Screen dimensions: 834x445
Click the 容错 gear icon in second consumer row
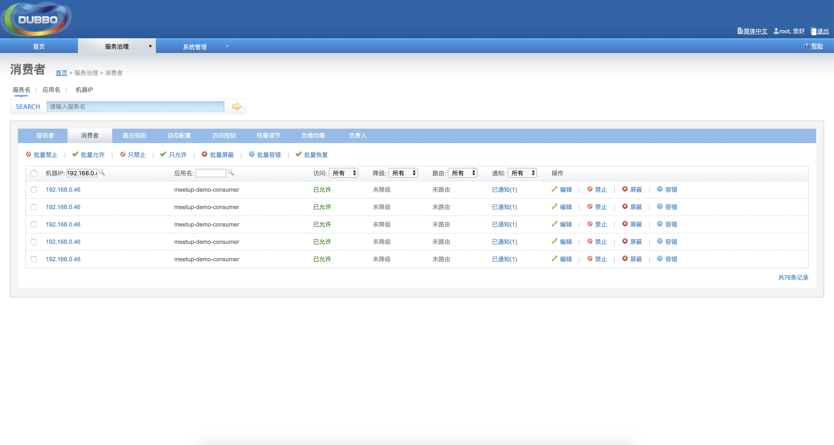point(659,207)
